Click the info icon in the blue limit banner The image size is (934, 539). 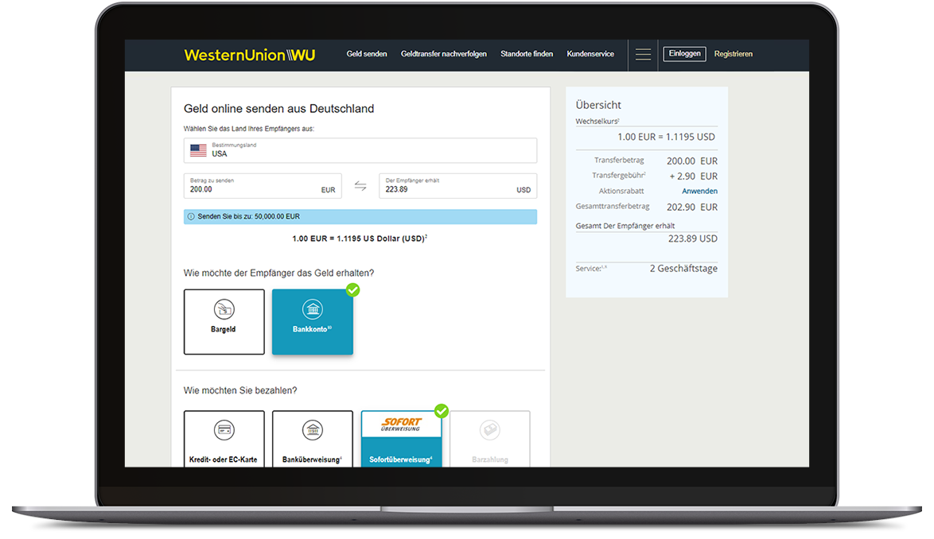pos(191,216)
